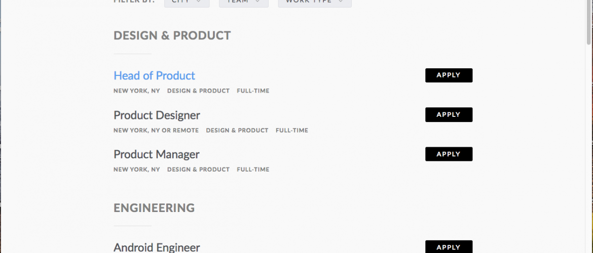Apply for the Product Designer position
This screenshot has height=253, width=593.
(x=449, y=115)
